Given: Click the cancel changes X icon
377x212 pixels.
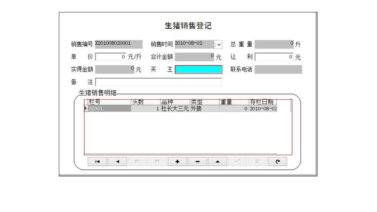Looking at the screenshot, I should (x=258, y=161).
